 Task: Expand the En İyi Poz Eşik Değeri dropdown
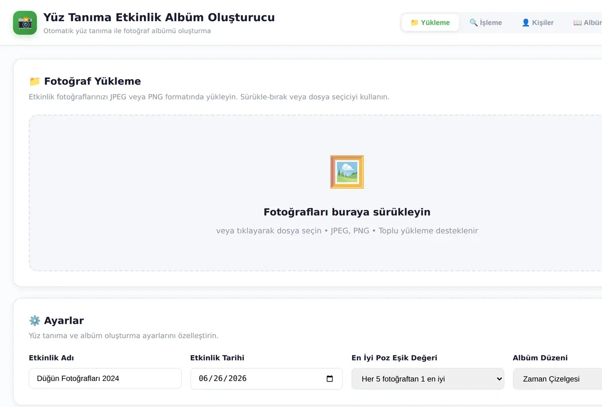(x=428, y=379)
